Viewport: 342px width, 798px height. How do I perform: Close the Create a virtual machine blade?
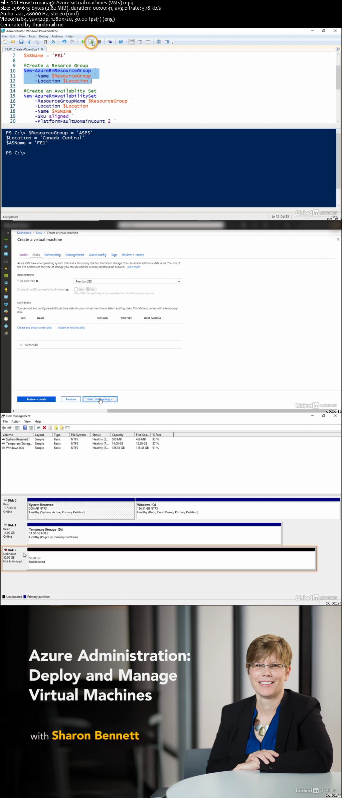[338, 239]
